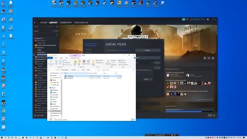247x139 pixels.
Task: Click Cut in Explorer ribbon
Action: coord(64,61)
